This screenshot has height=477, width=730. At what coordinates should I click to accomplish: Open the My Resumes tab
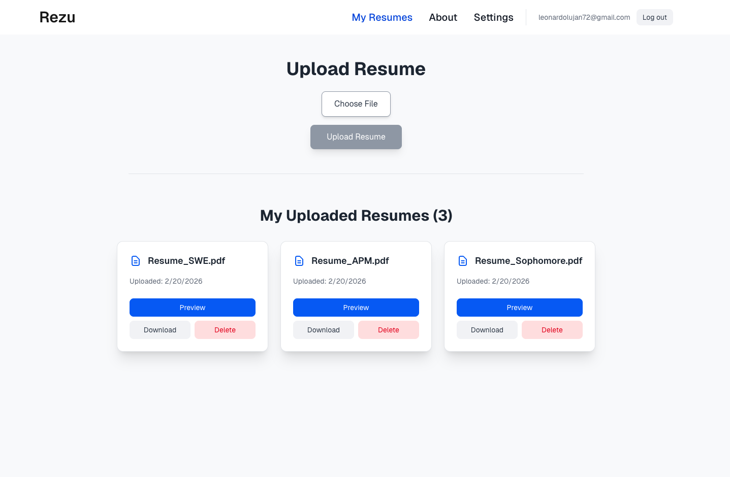(382, 17)
